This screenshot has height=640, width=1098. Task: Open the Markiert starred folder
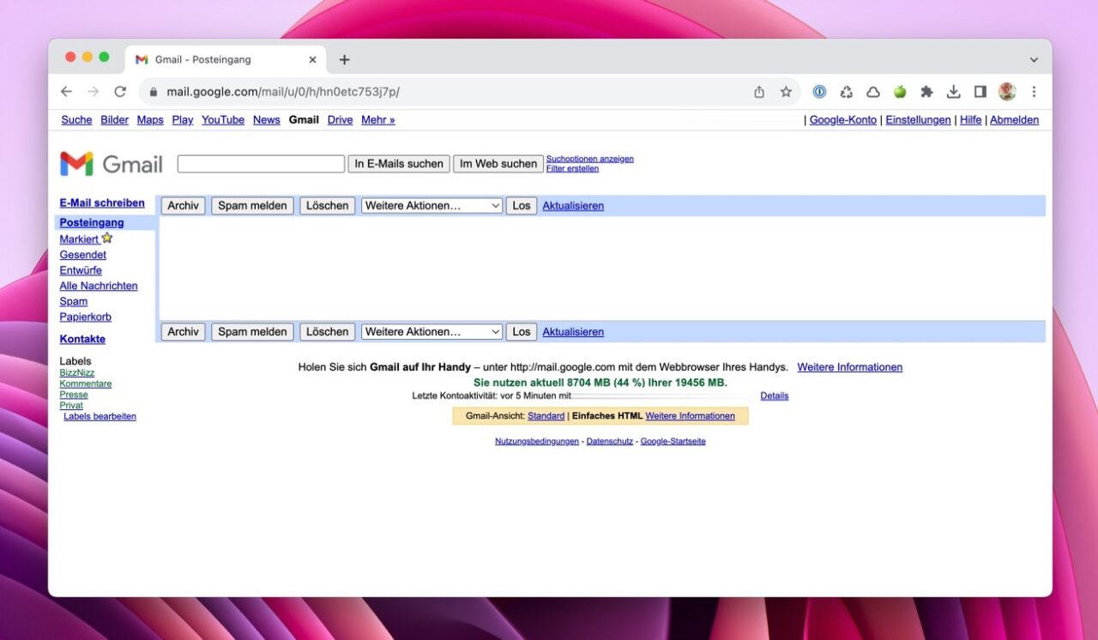click(80, 239)
